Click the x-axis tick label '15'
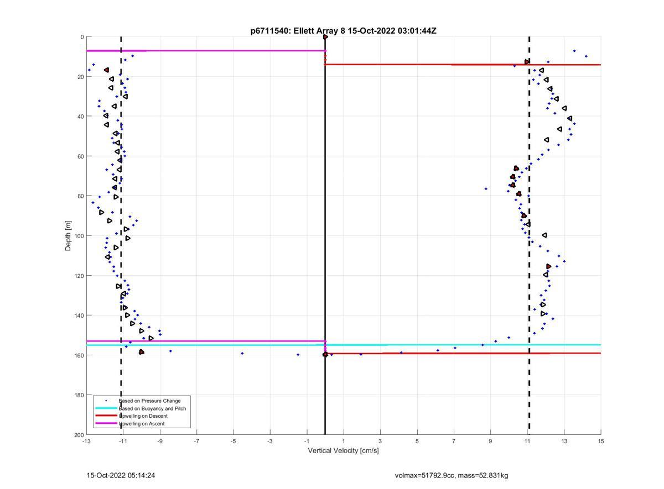 click(601, 441)
